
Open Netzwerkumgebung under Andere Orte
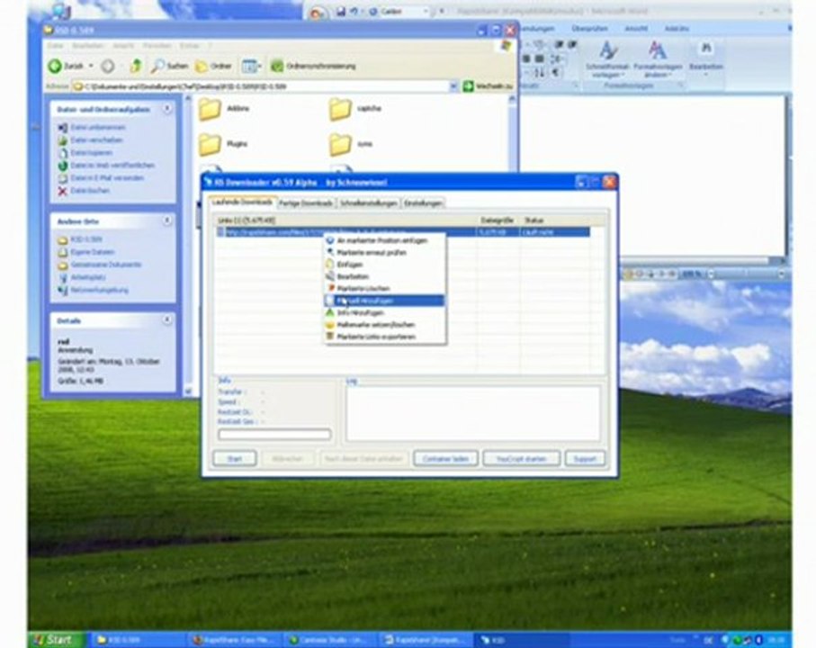pyautogui.click(x=99, y=290)
